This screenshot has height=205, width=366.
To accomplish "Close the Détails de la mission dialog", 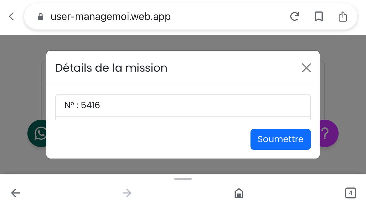I will [x=306, y=68].
